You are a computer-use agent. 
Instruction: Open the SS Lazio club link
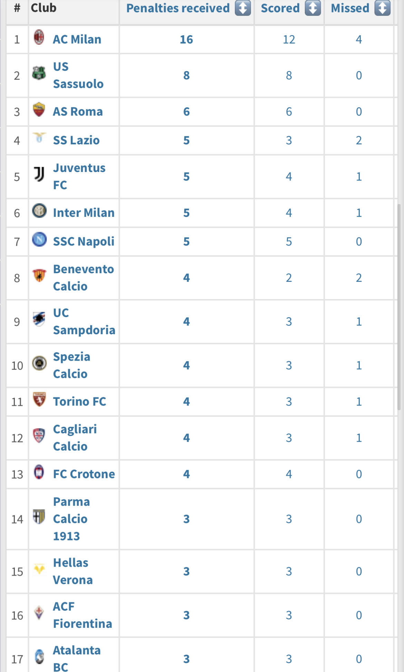76,140
